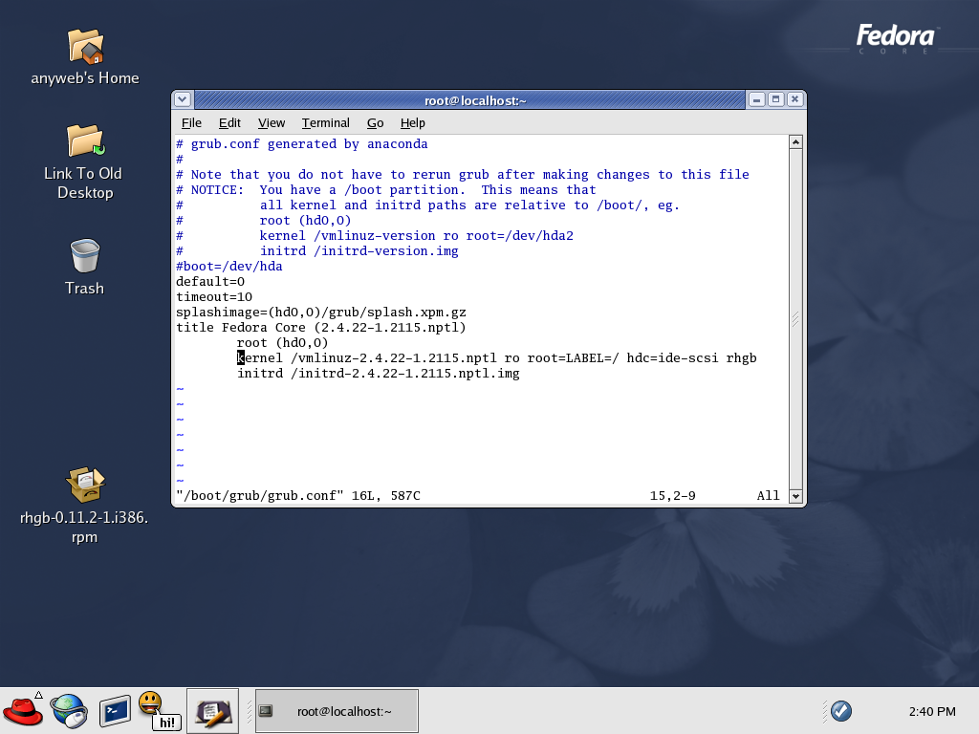The width and height of the screenshot is (979, 734).
Task: Open the Help menu
Action: click(413, 123)
